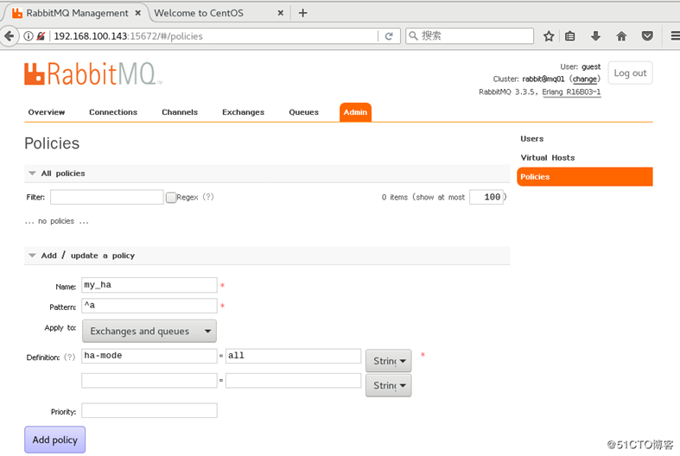Click the definition key field with ha-mode

click(x=149, y=356)
